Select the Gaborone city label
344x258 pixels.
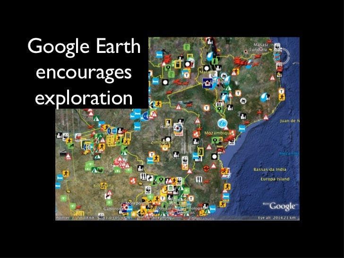113,209
